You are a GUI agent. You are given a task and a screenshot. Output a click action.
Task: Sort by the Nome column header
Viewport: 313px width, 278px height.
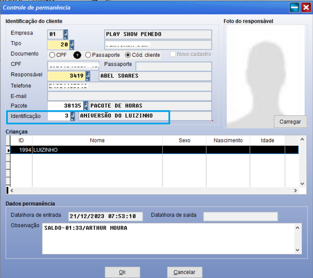click(x=97, y=140)
